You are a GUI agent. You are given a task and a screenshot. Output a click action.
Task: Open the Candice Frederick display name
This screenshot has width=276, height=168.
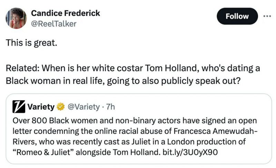pyautogui.click(x=66, y=13)
